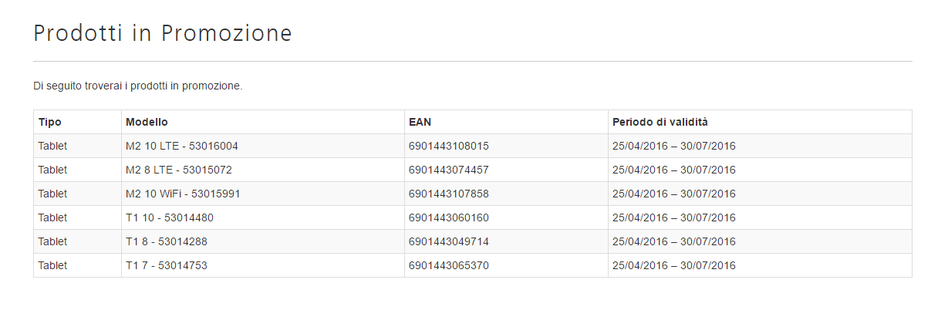Click EAN code 6901443060160

pyautogui.click(x=449, y=217)
